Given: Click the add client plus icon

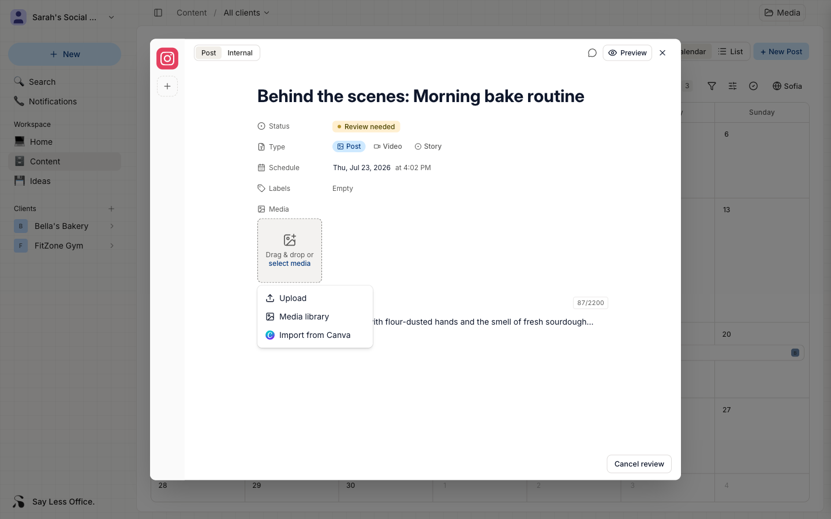Looking at the screenshot, I should coord(111,209).
